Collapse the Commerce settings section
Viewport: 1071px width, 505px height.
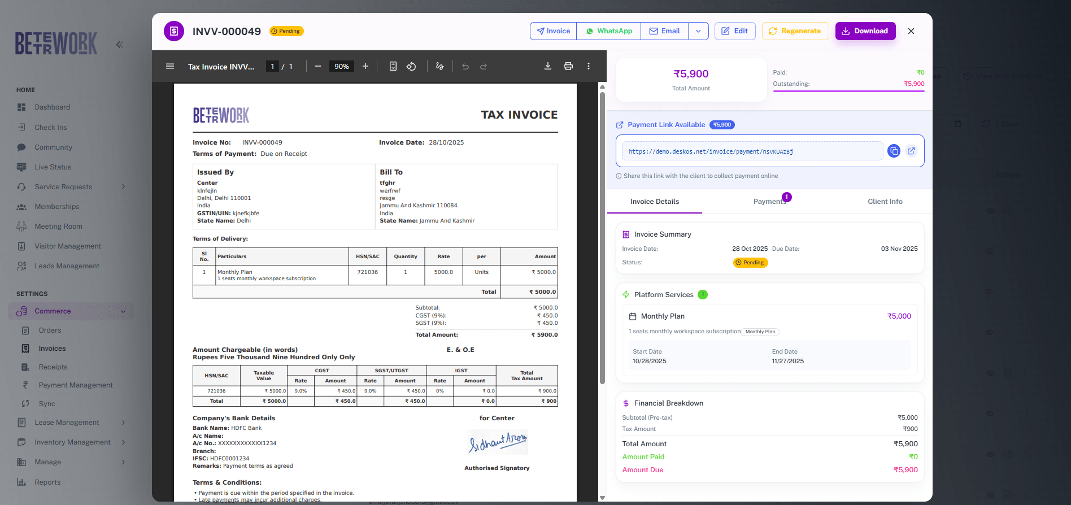123,311
